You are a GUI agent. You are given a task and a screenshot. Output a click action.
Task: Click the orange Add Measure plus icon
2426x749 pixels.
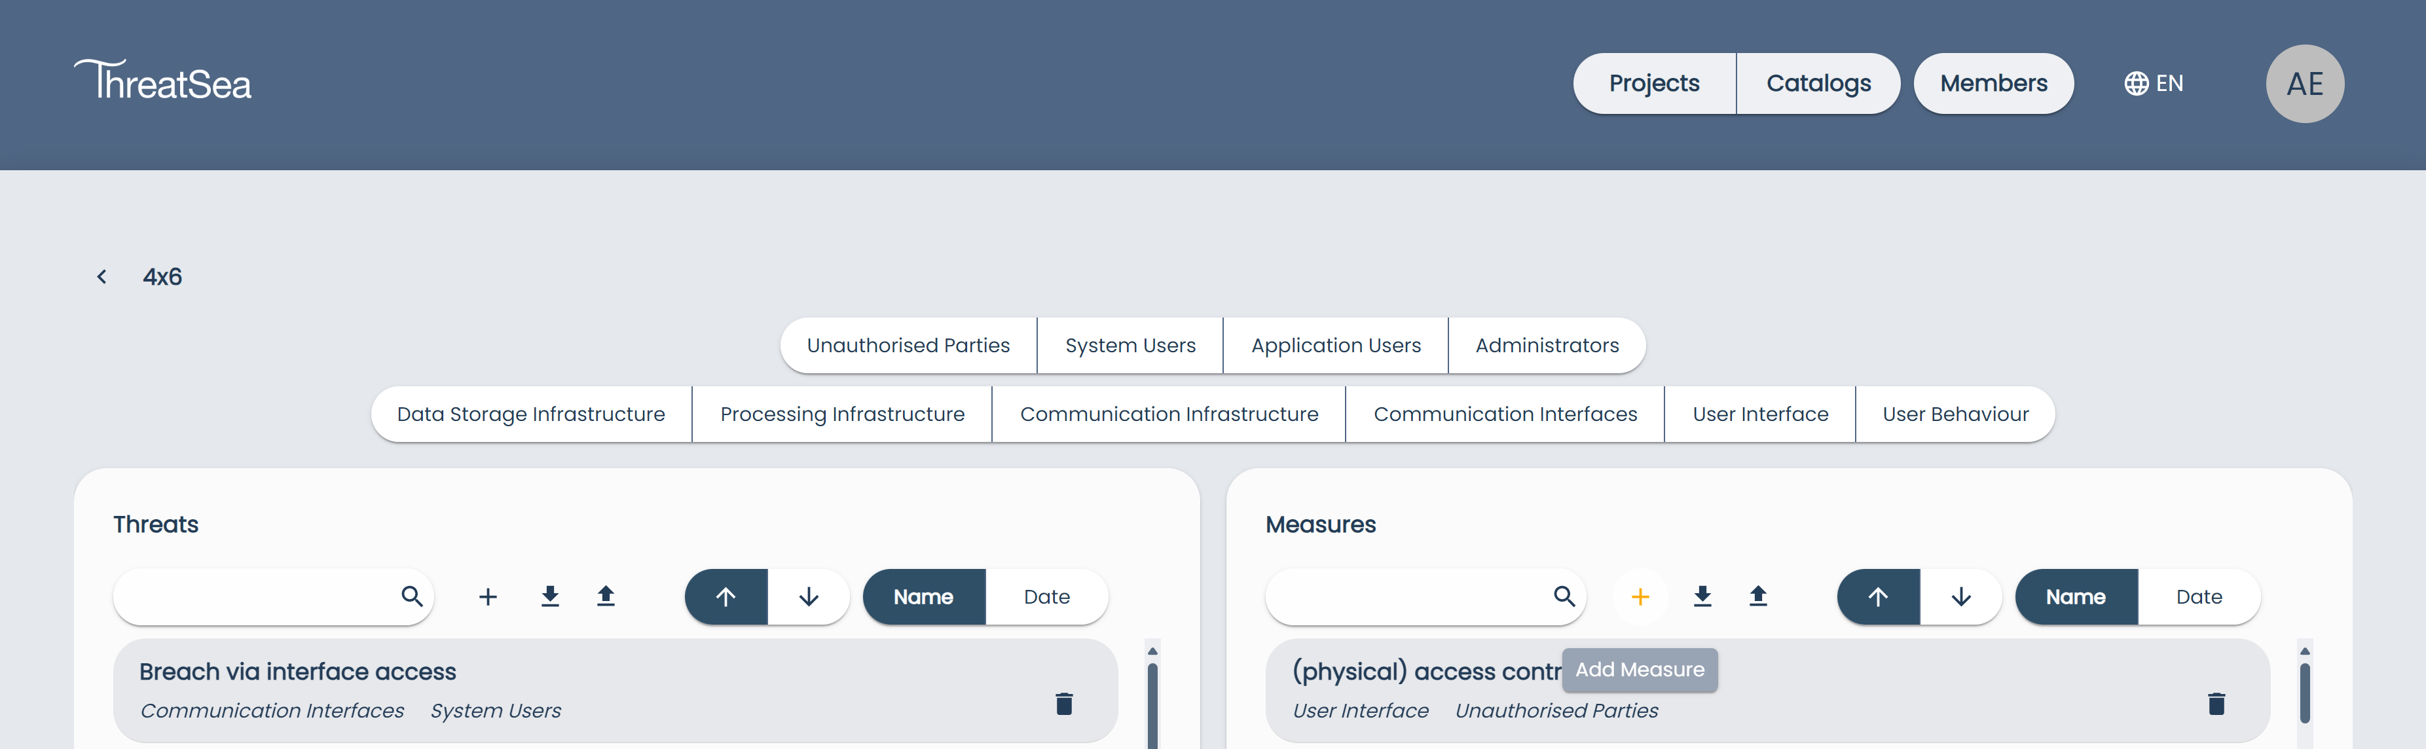(x=1640, y=596)
